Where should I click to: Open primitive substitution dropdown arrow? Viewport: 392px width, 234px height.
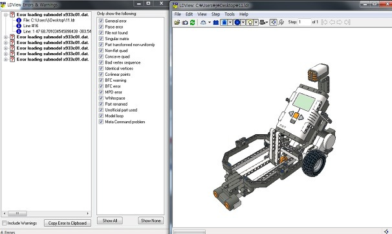click(243, 23)
